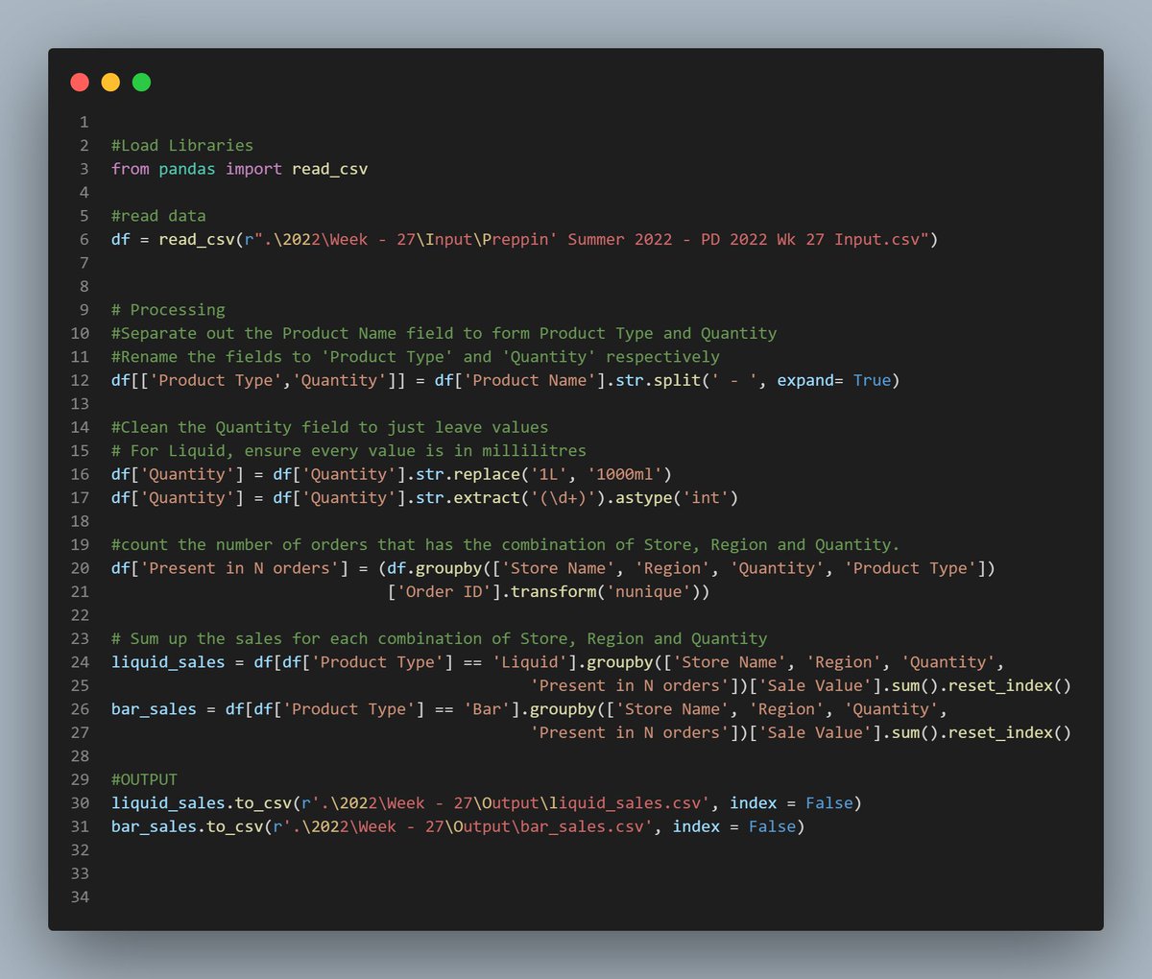The height and width of the screenshot is (979, 1152).
Task: Click the red close dot
Action: tap(80, 83)
